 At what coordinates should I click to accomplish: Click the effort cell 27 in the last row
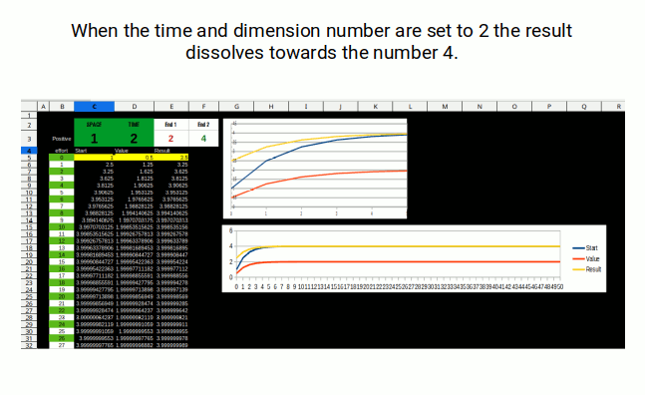[x=62, y=345]
